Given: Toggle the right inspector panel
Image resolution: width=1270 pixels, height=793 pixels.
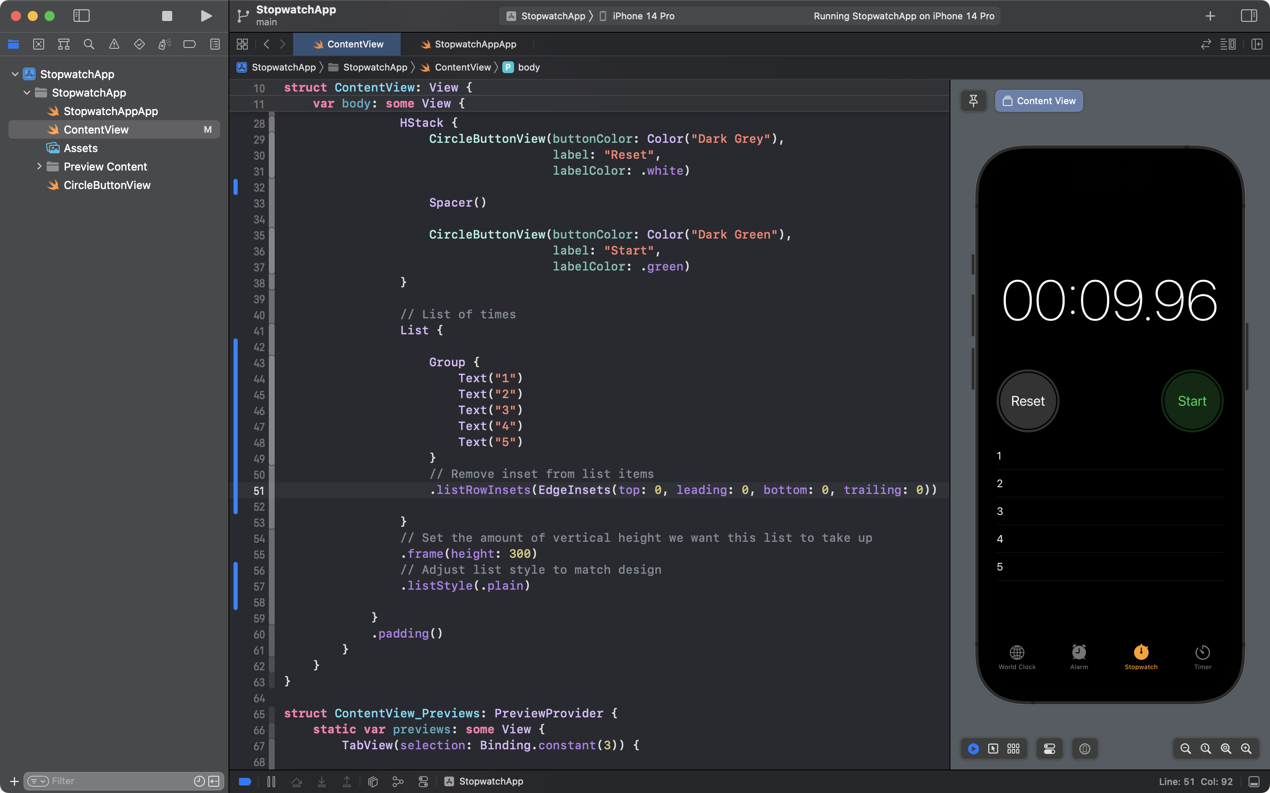Looking at the screenshot, I should 1249,16.
